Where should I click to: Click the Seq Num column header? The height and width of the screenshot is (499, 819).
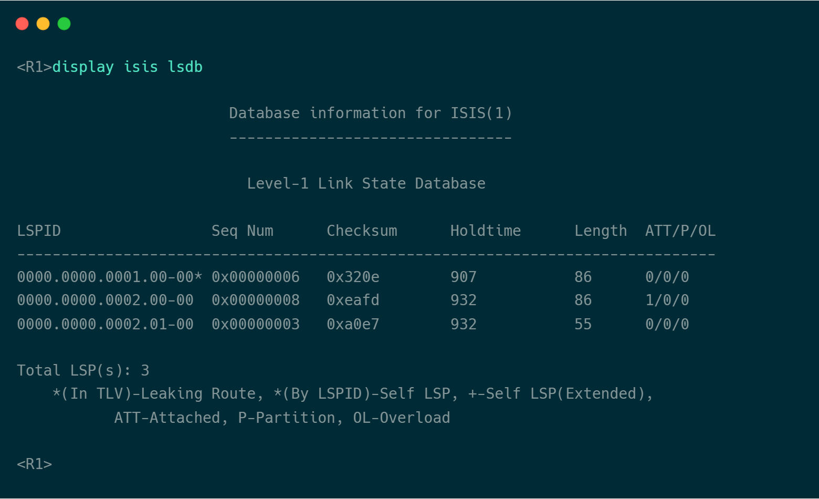242,231
